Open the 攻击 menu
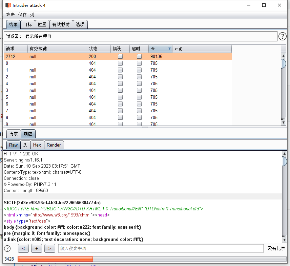290x266 pixels. coord(11,15)
